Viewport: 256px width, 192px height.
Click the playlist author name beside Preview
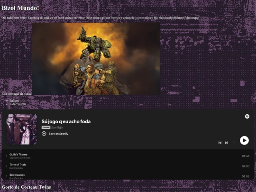click(57, 128)
